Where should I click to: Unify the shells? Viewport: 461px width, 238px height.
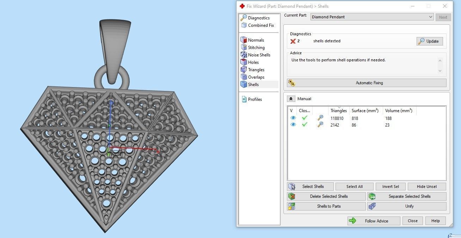[407, 206]
